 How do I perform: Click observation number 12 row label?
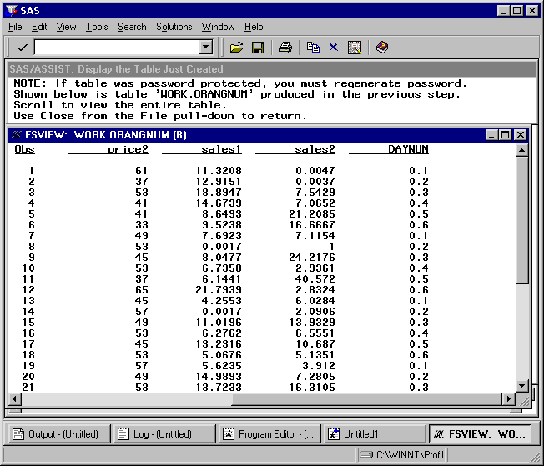28,289
